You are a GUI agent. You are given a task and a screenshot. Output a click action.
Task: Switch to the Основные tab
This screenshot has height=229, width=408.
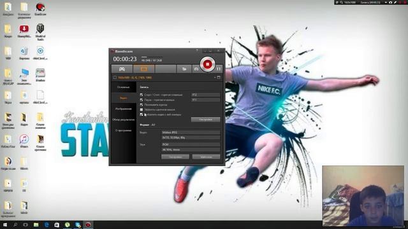click(123, 87)
